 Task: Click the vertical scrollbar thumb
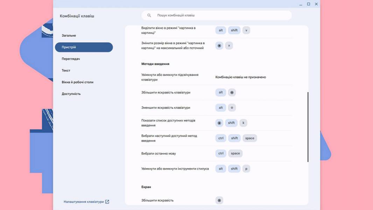pos(308,127)
